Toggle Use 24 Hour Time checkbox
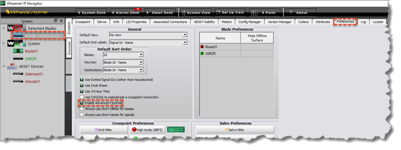Screen dimensions: 401x150 pyautogui.click(x=82, y=91)
